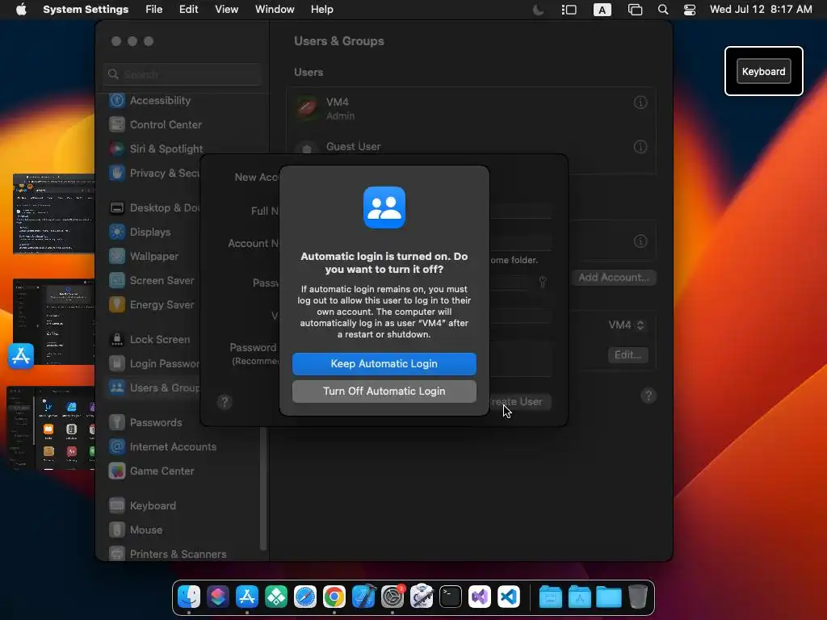Screen dimensions: 827x620
Task: Open View menu
Action: [x=227, y=10]
